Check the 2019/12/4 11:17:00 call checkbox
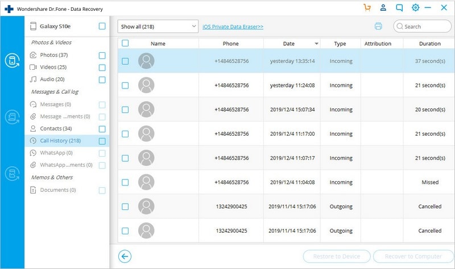Viewport: 455px width, 269px height. click(x=125, y=134)
